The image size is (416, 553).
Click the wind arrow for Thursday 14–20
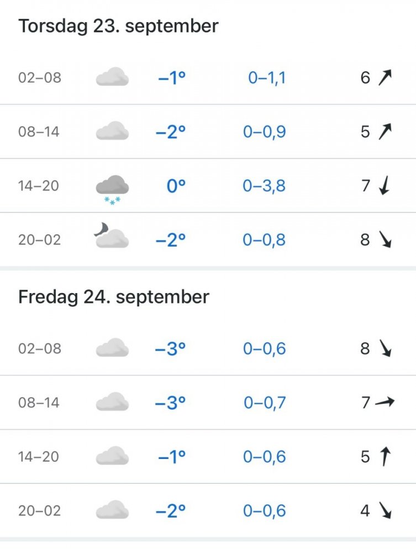click(384, 186)
